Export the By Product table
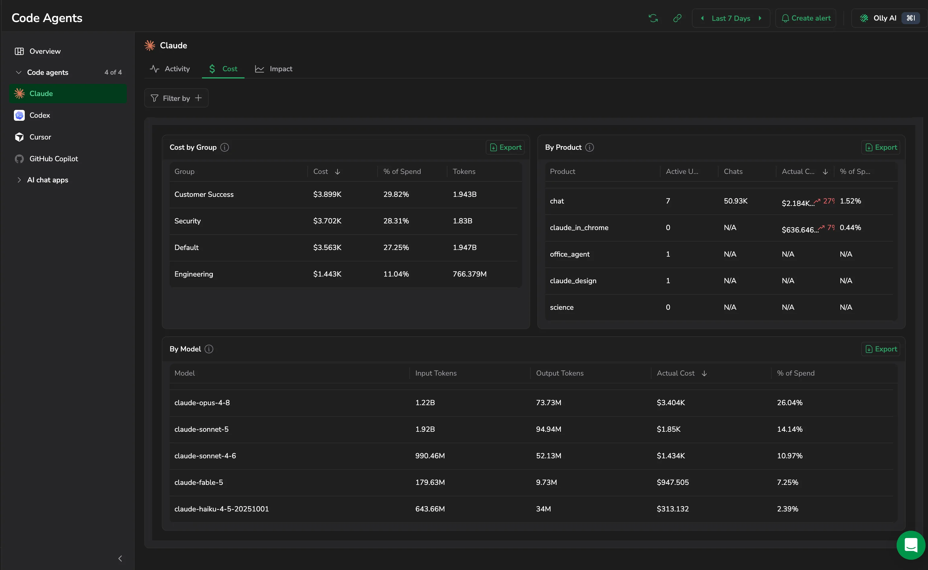Image resolution: width=928 pixels, height=570 pixels. pyautogui.click(x=881, y=147)
